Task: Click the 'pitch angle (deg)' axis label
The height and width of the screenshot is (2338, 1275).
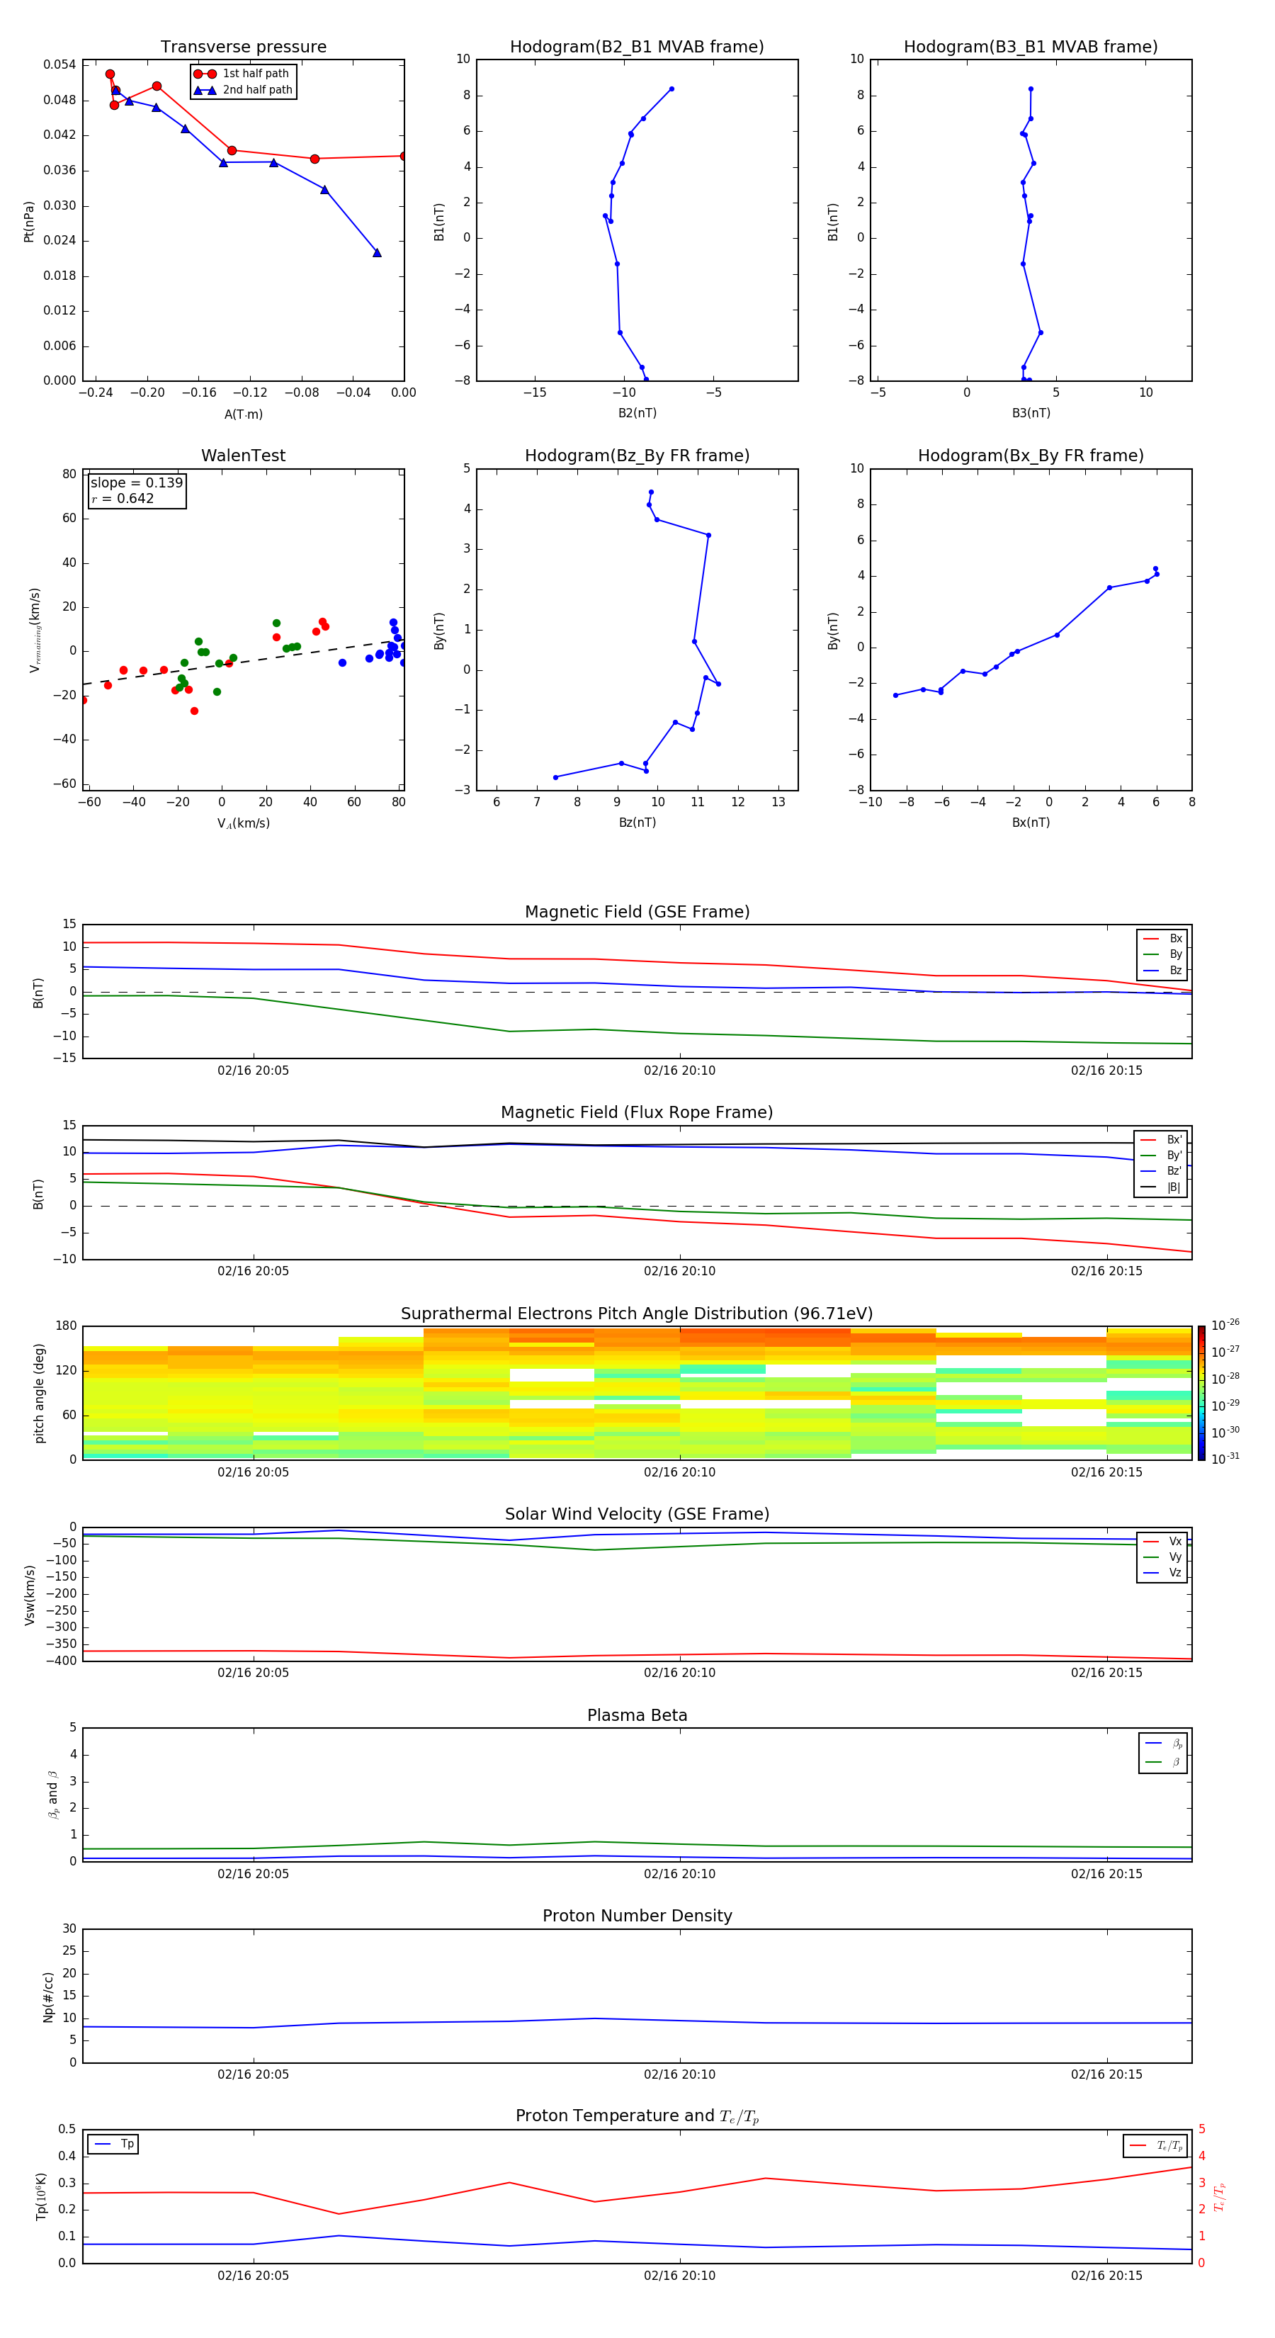Action: pyautogui.click(x=39, y=1393)
